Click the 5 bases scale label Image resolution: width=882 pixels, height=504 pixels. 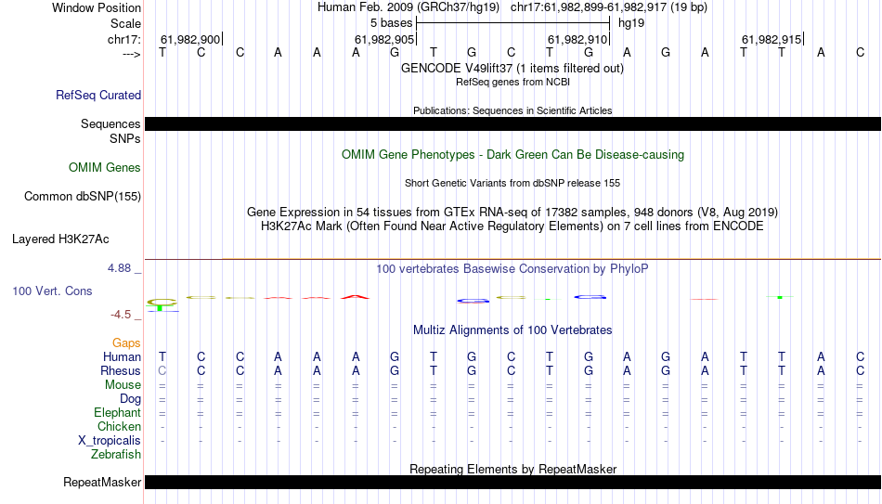(392, 23)
